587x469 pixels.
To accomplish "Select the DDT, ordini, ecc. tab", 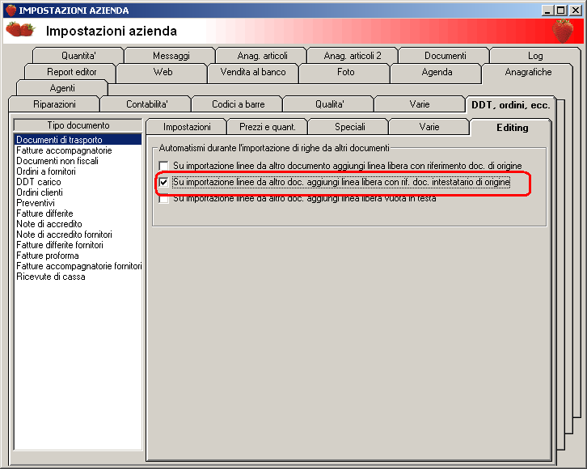I will [511, 105].
